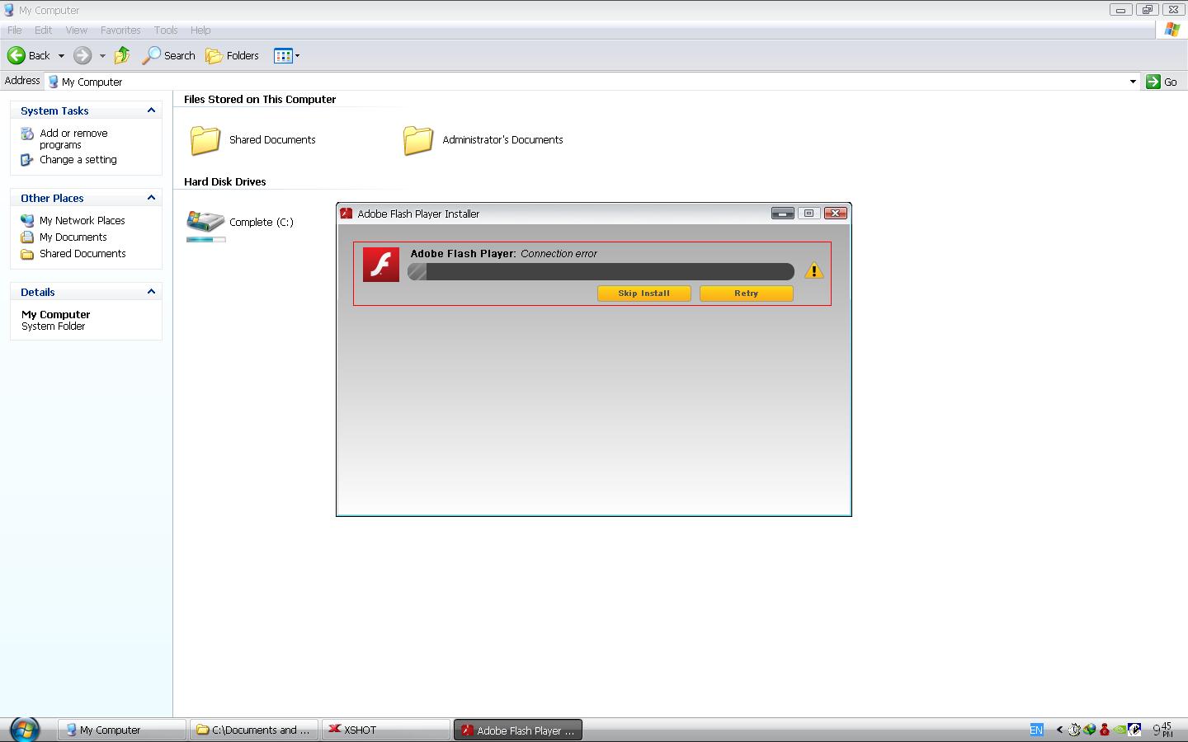
Task: Switch to My Computer taskbar button
Action: [x=121, y=730]
